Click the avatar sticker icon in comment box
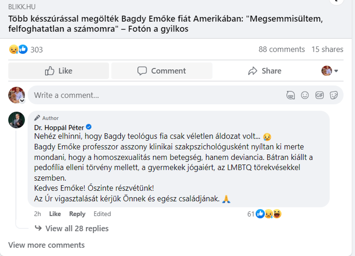 pos(291,95)
